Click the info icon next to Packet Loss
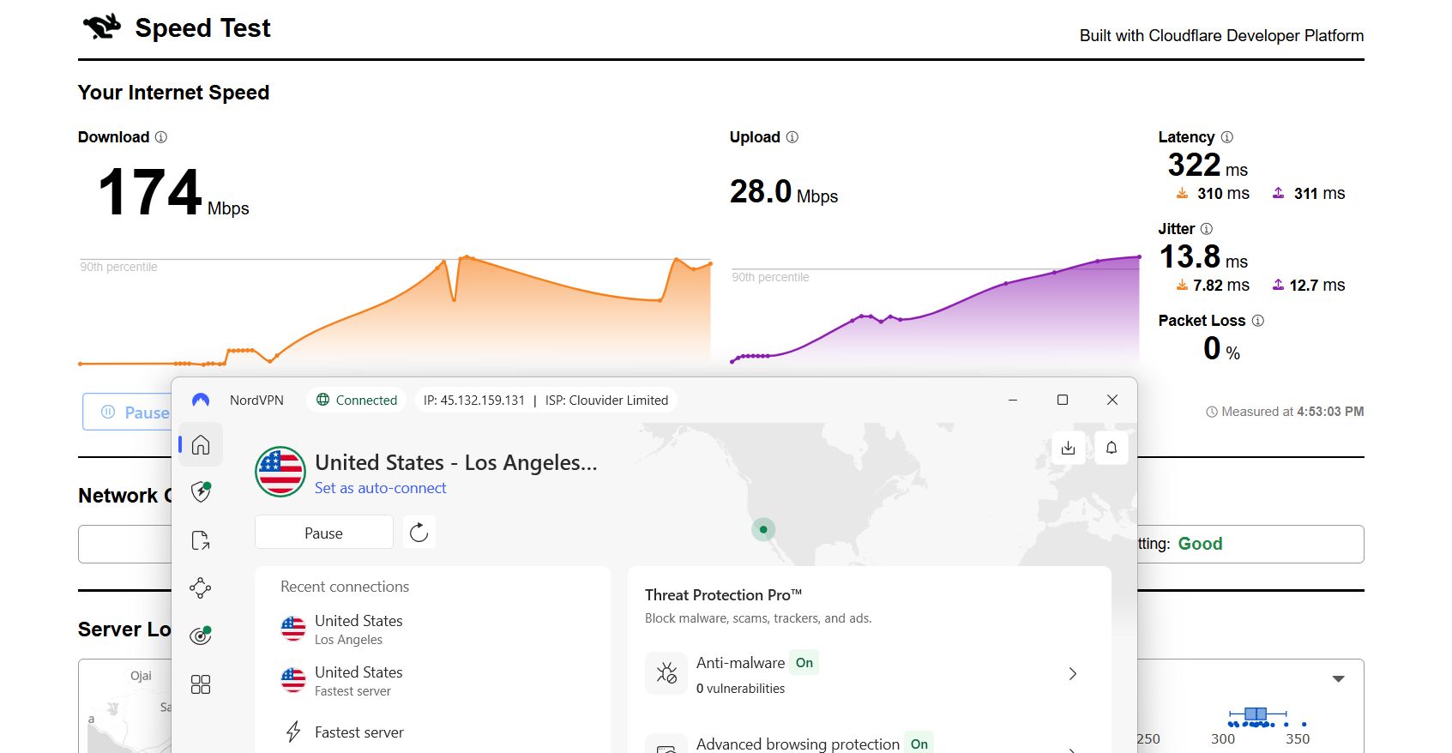This screenshot has width=1452, height=753. tap(1258, 321)
